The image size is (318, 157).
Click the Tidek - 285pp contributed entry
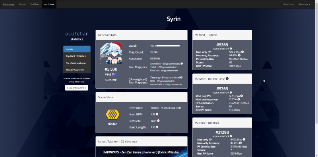click(163, 67)
